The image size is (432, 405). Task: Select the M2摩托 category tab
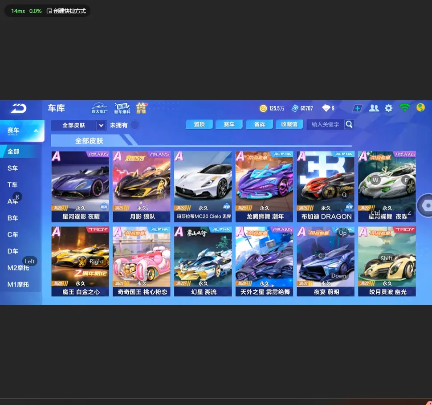click(x=18, y=268)
